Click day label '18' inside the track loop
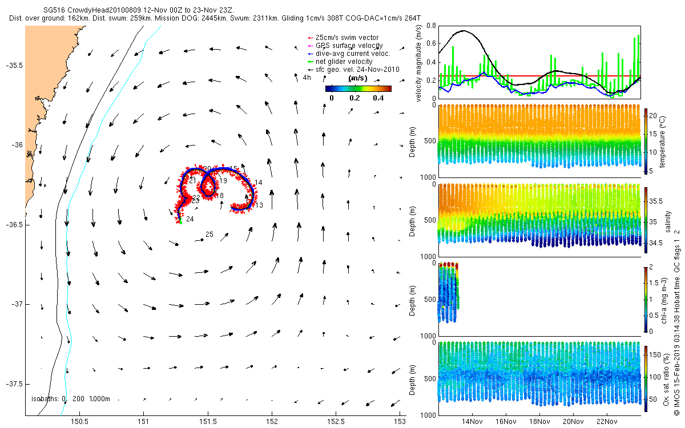685x428 pixels. (220, 196)
